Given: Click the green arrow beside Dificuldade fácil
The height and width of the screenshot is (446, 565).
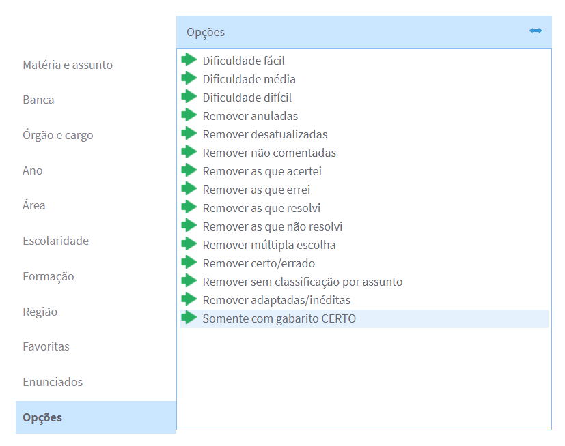Looking at the screenshot, I should click(x=189, y=60).
